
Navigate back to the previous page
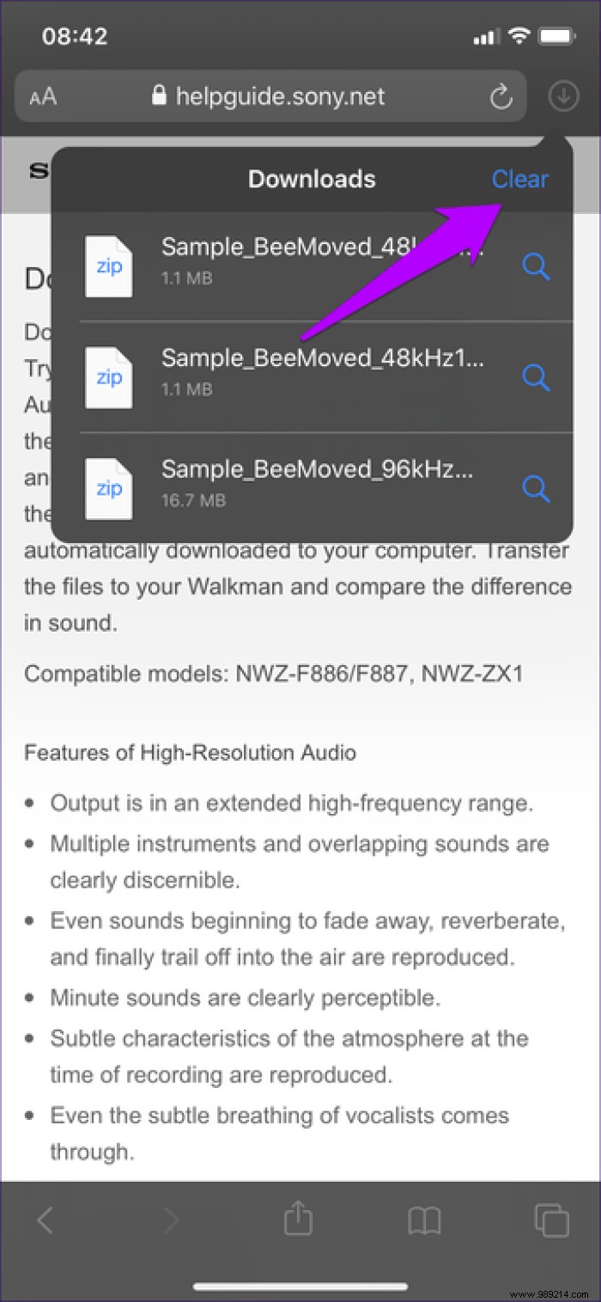(47, 1219)
